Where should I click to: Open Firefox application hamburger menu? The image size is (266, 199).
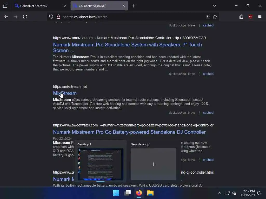260,17
